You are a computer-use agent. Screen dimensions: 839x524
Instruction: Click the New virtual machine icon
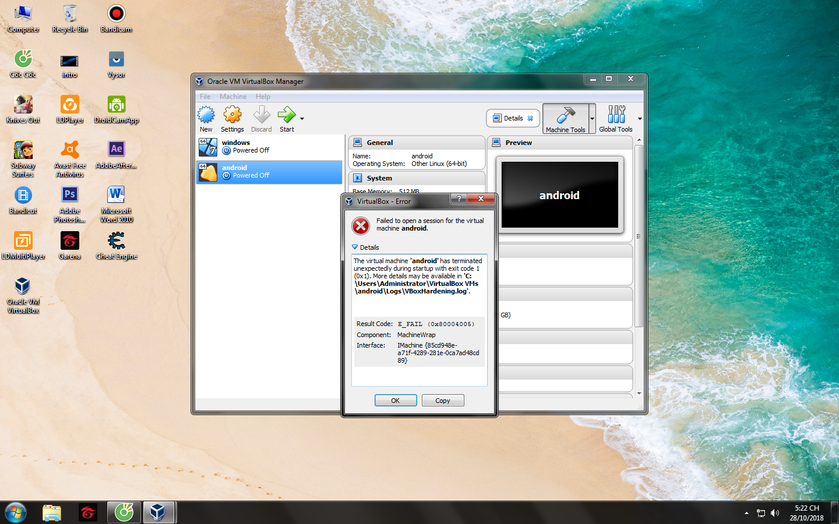click(x=206, y=115)
